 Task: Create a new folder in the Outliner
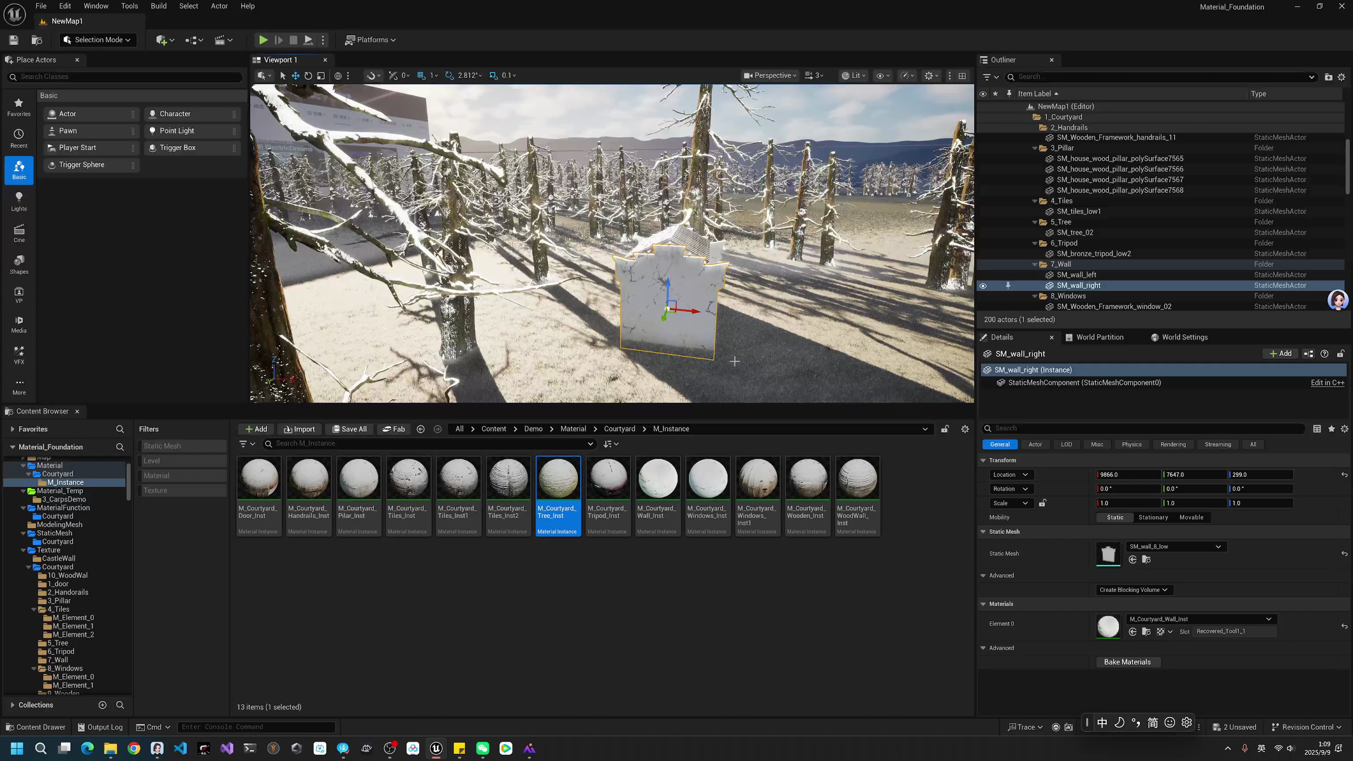[x=1328, y=77]
